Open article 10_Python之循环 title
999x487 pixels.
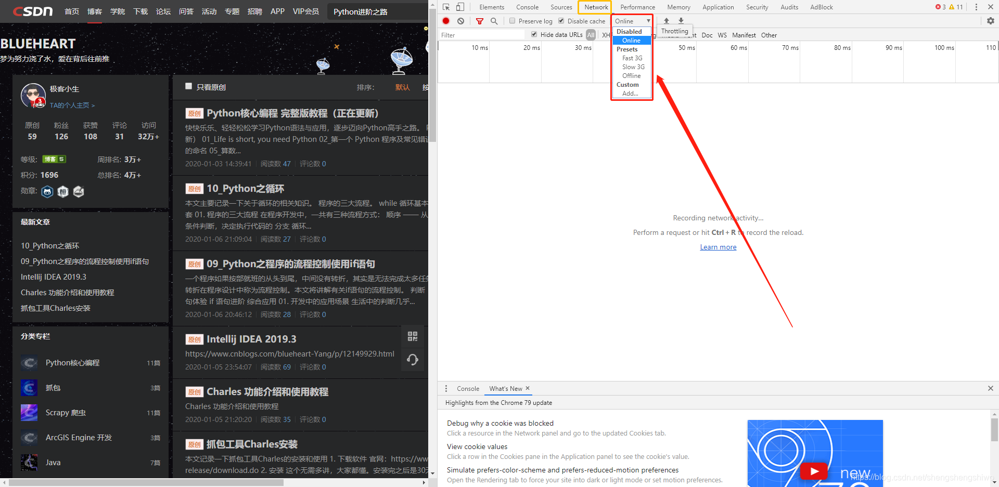tap(245, 189)
